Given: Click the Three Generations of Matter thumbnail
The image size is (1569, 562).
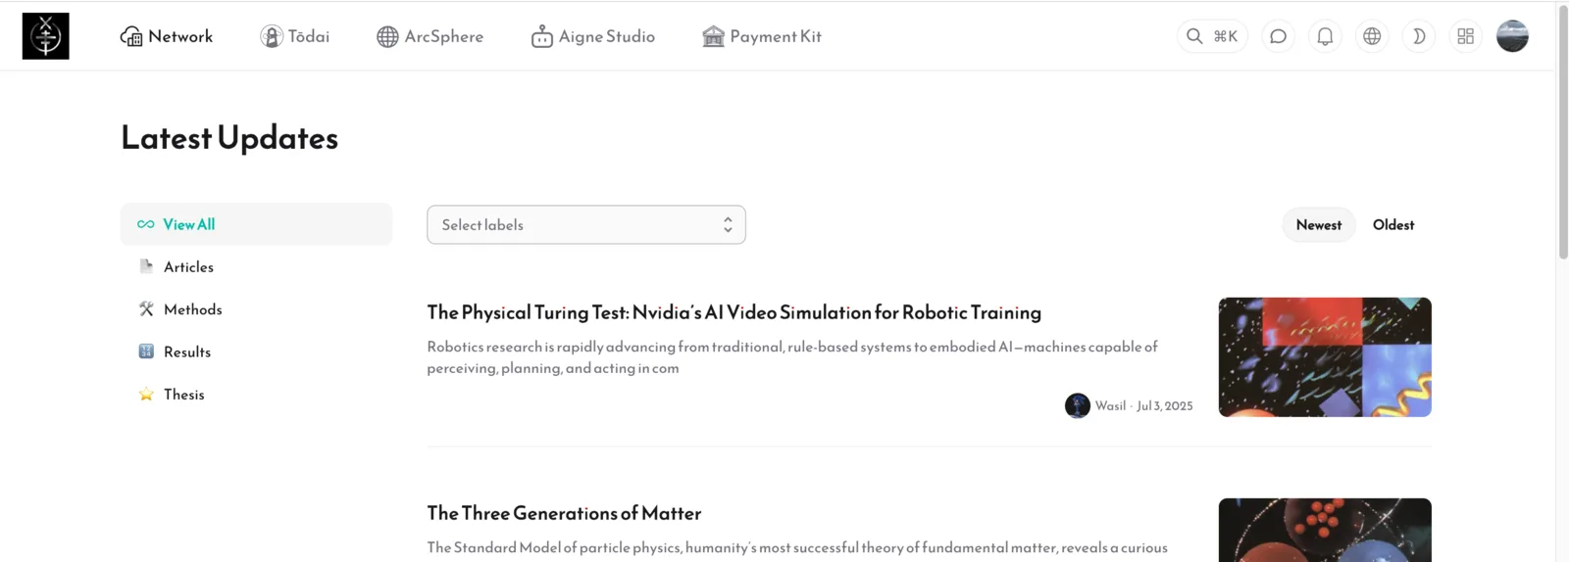Looking at the screenshot, I should click(x=1325, y=530).
